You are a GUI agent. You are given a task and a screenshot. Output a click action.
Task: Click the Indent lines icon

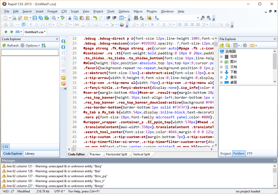pyautogui.click(x=108, y=18)
